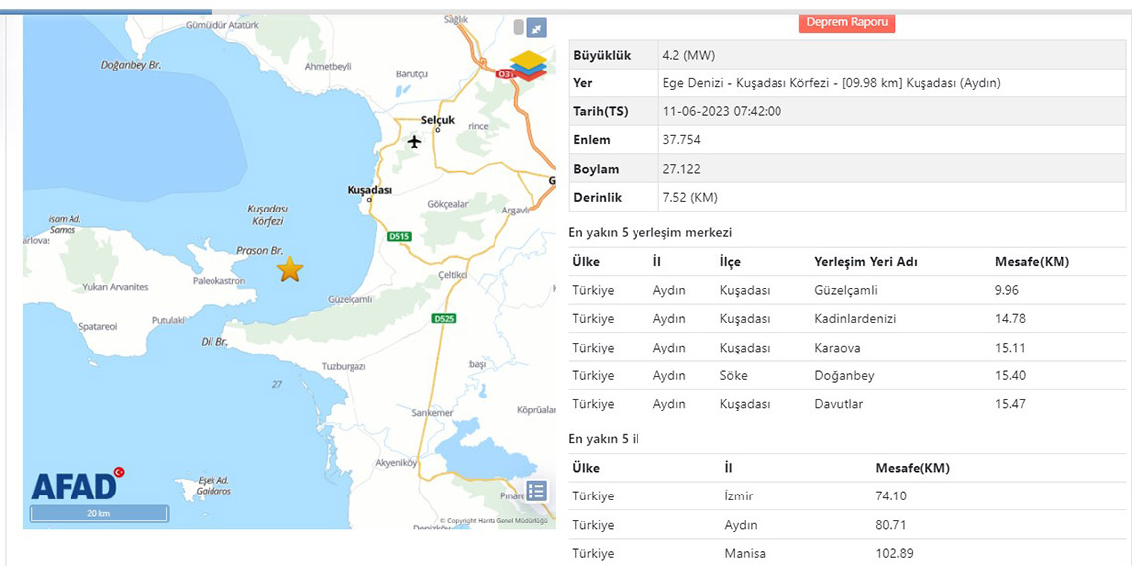
Task: Click the map fullscreen arrows icon
Action: [x=536, y=29]
